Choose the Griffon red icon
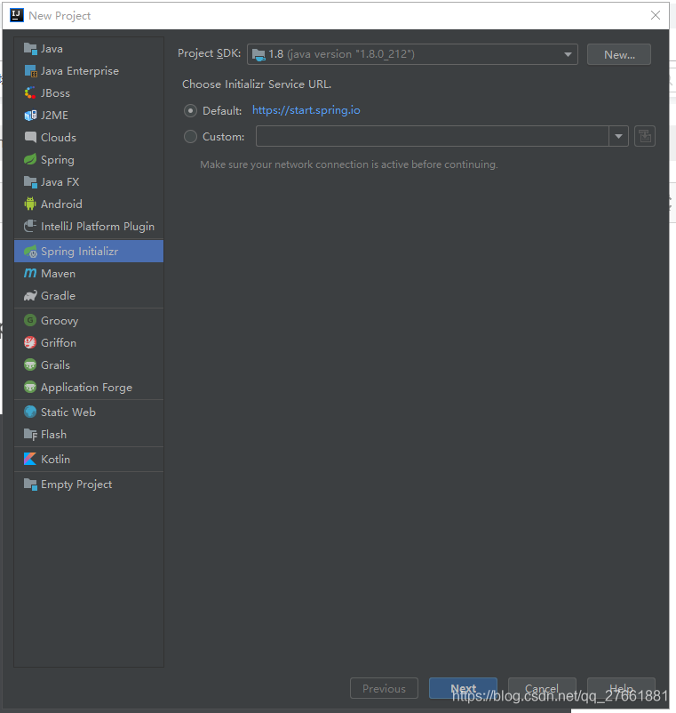This screenshot has height=713, width=676. 30,343
